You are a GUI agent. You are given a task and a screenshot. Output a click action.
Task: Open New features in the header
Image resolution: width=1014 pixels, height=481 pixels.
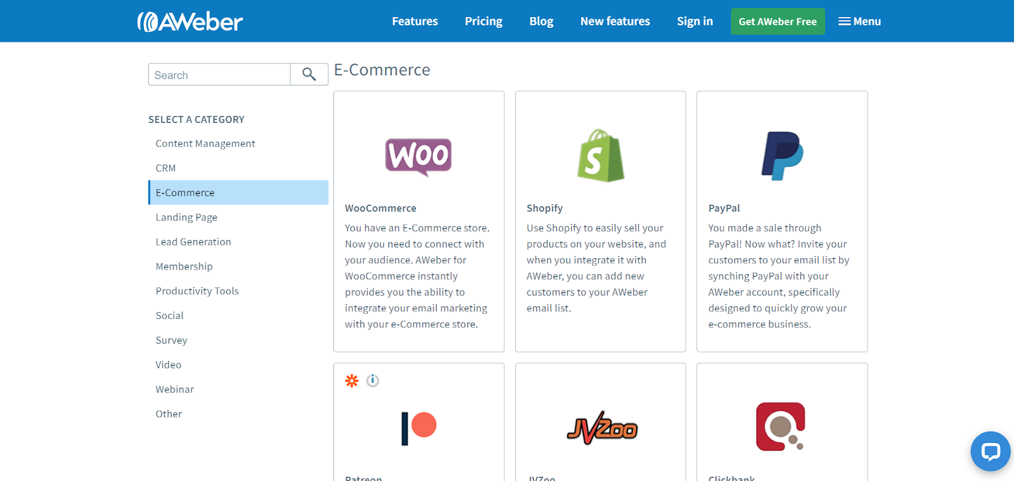tap(615, 22)
